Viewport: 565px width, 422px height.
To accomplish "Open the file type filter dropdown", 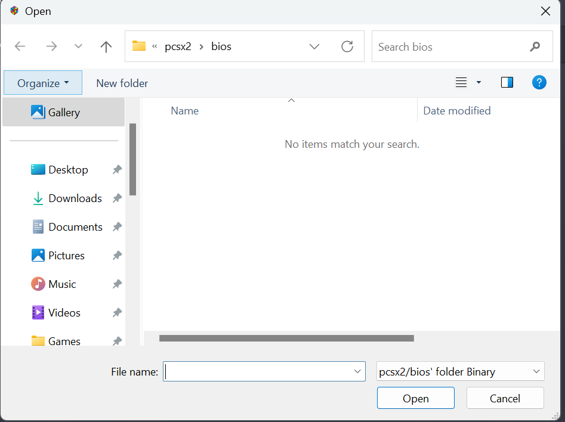I will coord(460,371).
